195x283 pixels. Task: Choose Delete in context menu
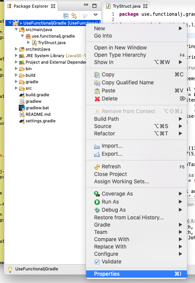(136, 99)
